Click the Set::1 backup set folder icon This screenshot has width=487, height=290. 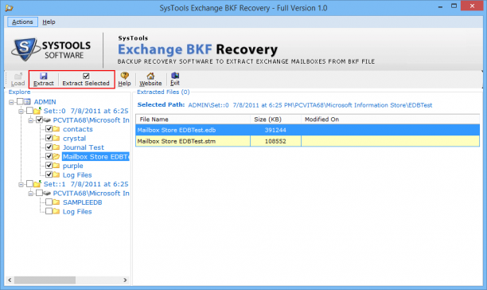[37, 184]
